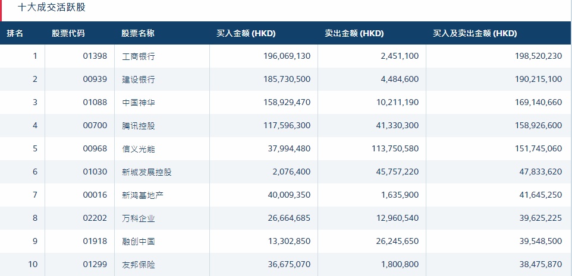The image size is (572, 276).
Task: Select stock code 01030
Action: coord(95,172)
